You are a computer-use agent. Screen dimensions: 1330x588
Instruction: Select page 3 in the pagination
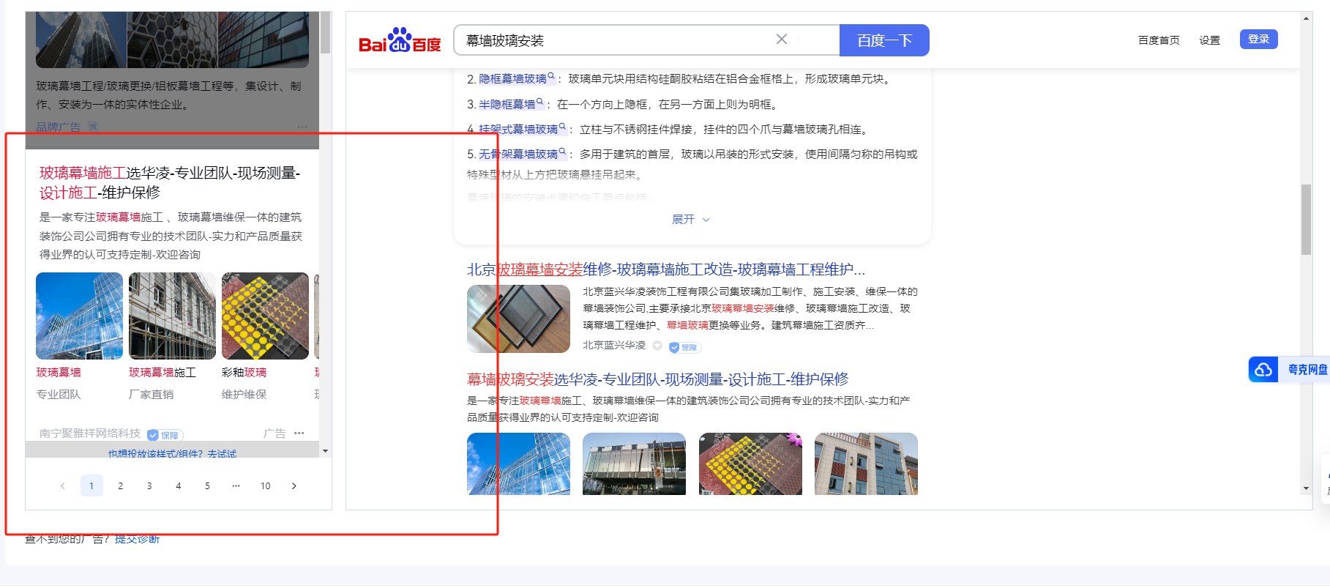pos(149,485)
